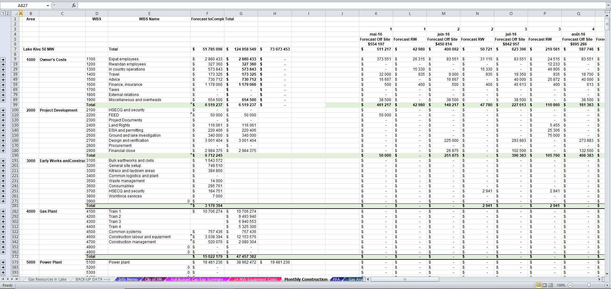Click the Zoom Out minus icon
The width and height of the screenshot is (611, 289).
click(x=570, y=285)
